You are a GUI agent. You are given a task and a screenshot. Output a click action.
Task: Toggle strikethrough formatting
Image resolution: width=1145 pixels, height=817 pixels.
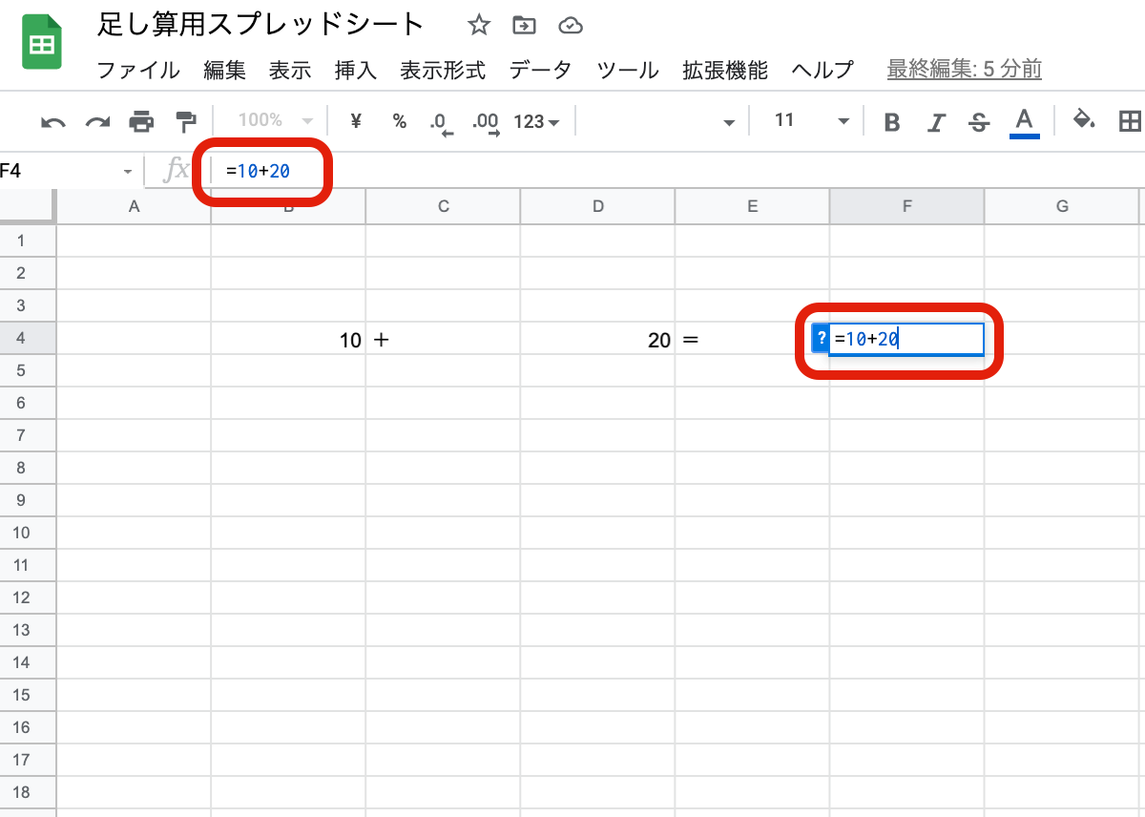click(x=979, y=122)
